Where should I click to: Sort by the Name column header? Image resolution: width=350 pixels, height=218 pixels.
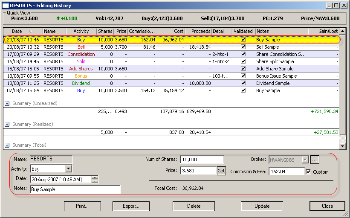54,31
